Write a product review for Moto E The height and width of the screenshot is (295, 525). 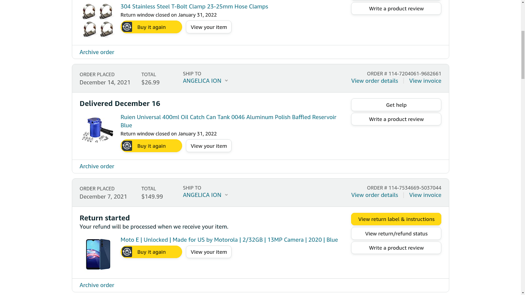point(396,248)
